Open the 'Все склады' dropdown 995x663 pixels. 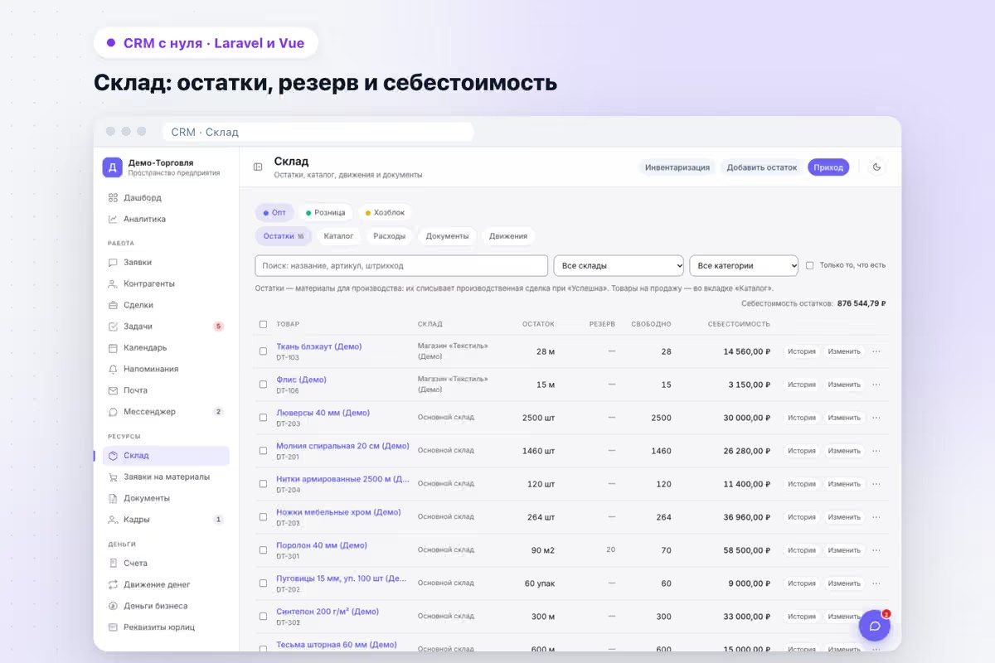619,266
